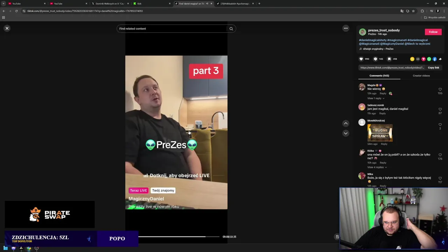The width and height of the screenshot is (448, 252).
Task: Open the #danielmagicalshoty hashtag
Action: (372, 40)
